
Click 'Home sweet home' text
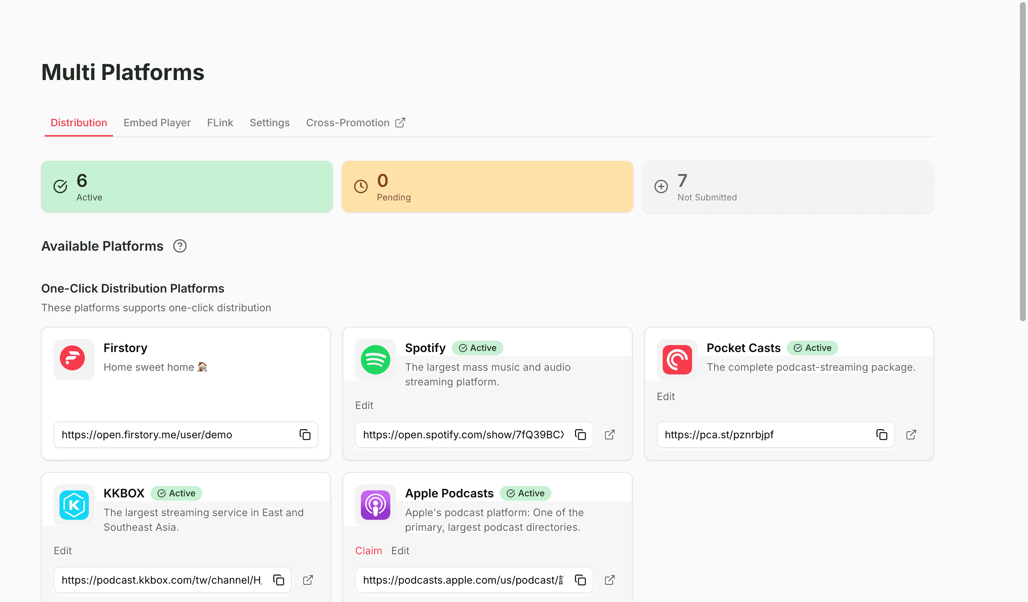pos(155,367)
